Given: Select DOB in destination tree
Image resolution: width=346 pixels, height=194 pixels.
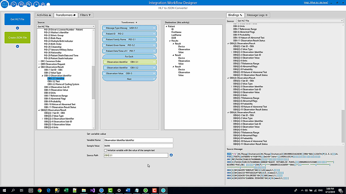Looking at the screenshot, I should pos(174,38).
